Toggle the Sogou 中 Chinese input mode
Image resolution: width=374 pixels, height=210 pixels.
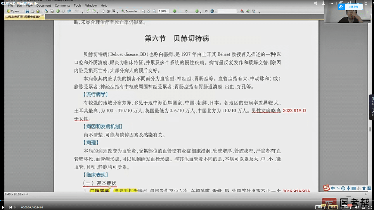[x=333, y=188]
